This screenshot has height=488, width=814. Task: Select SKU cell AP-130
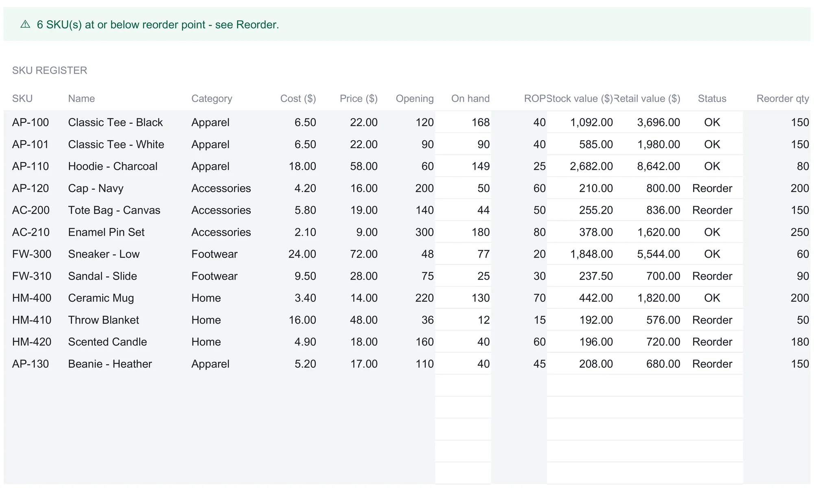[31, 364]
